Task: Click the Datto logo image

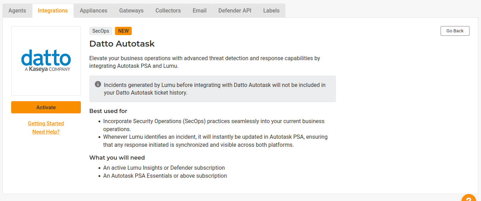Action: (46, 61)
